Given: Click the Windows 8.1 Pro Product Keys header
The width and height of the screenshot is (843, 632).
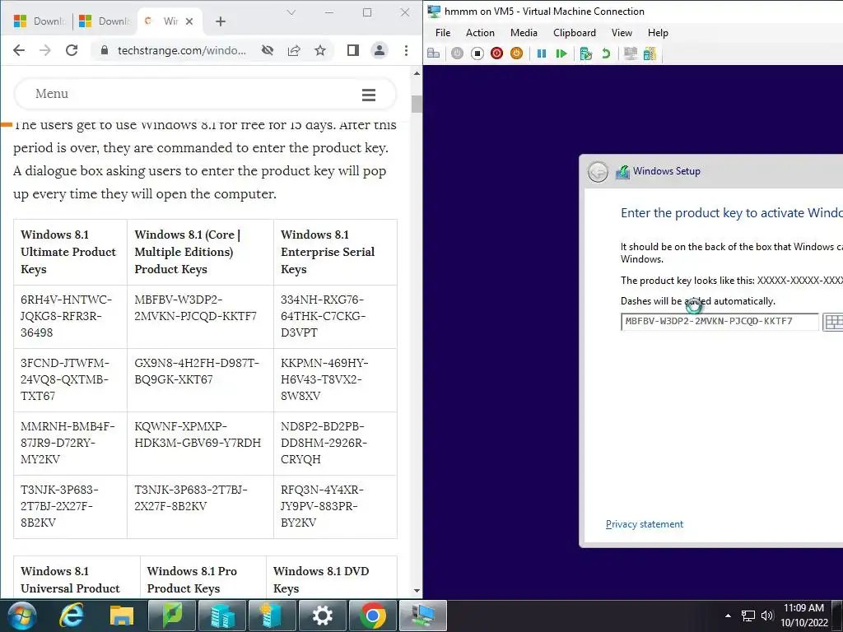Looking at the screenshot, I should (192, 580).
